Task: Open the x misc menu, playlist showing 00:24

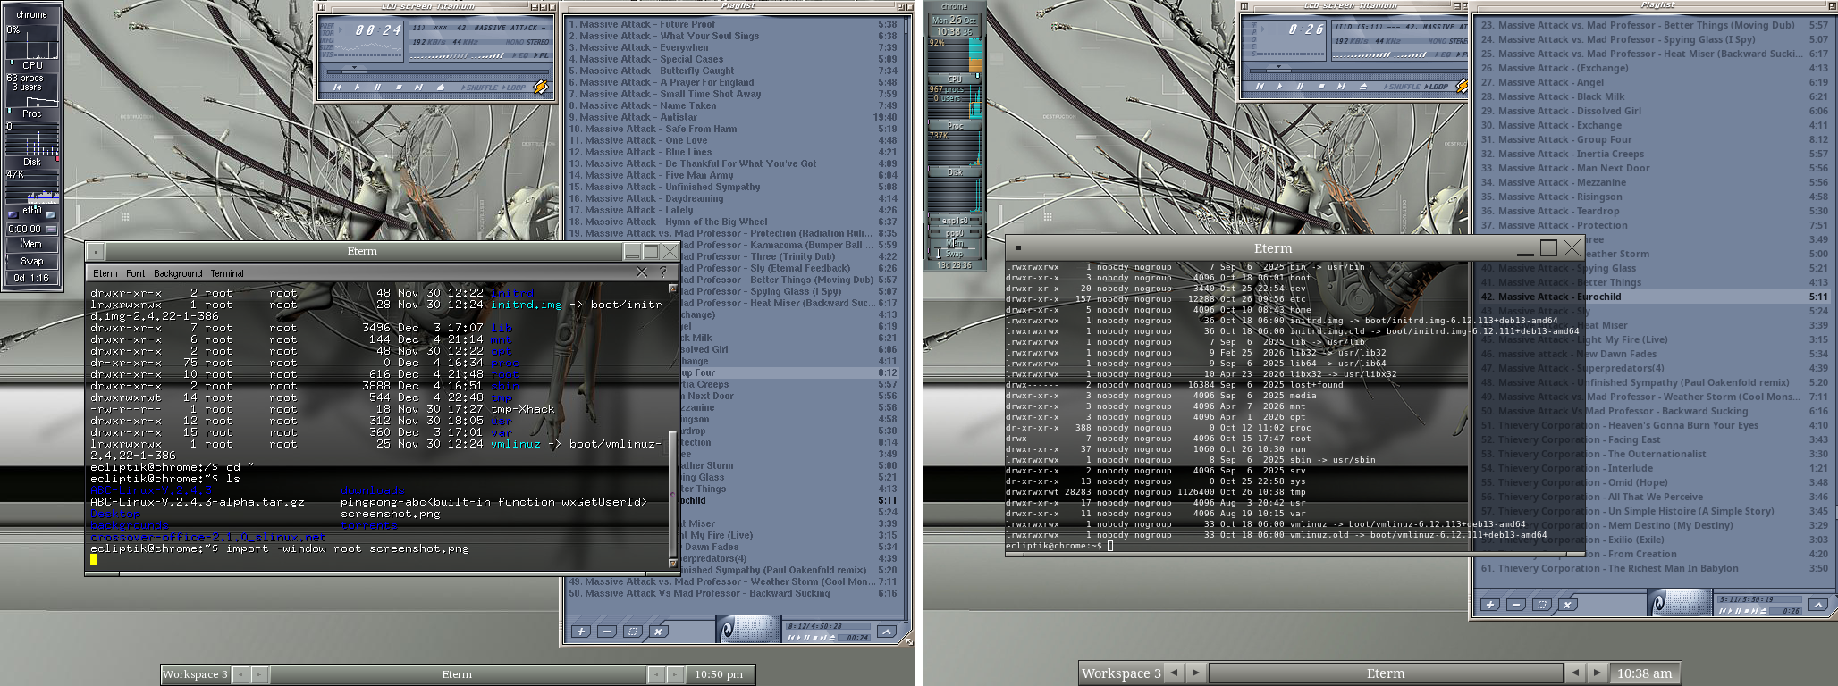Action: point(659,632)
